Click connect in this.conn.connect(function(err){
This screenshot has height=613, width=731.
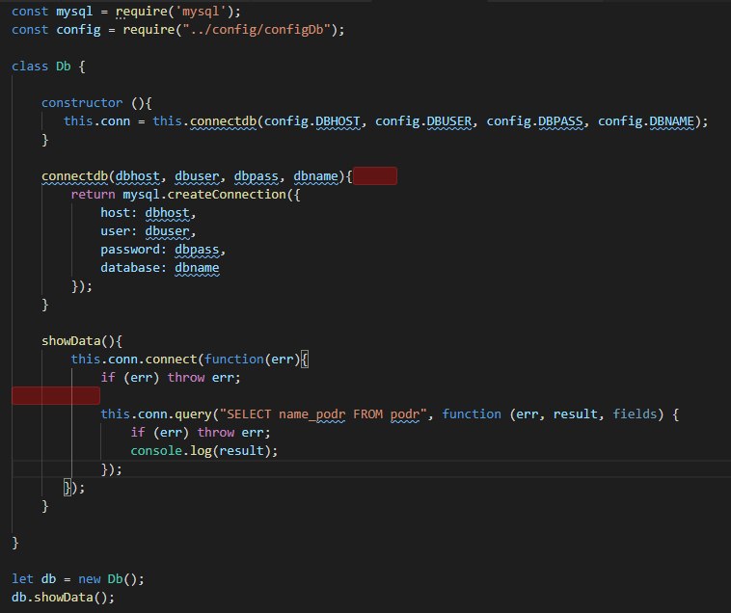point(171,360)
